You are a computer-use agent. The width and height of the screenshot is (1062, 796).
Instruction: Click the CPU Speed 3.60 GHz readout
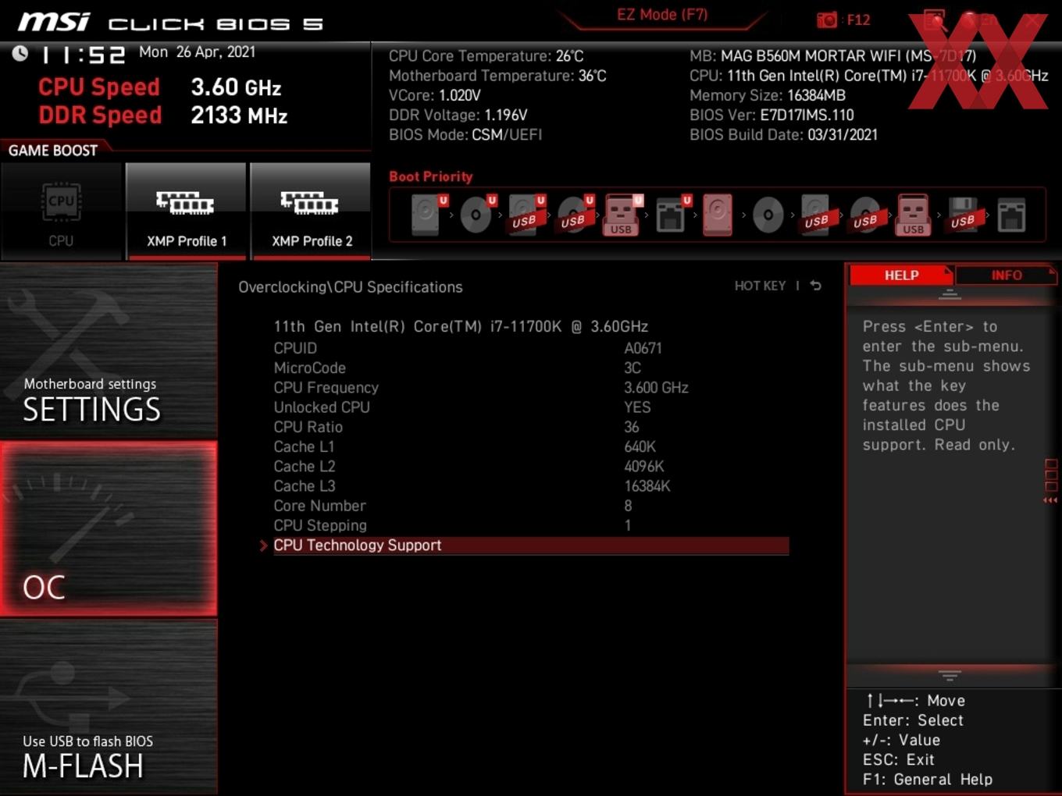tap(160, 87)
